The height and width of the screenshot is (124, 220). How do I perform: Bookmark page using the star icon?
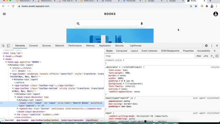pyautogui.click(x=196, y=6)
